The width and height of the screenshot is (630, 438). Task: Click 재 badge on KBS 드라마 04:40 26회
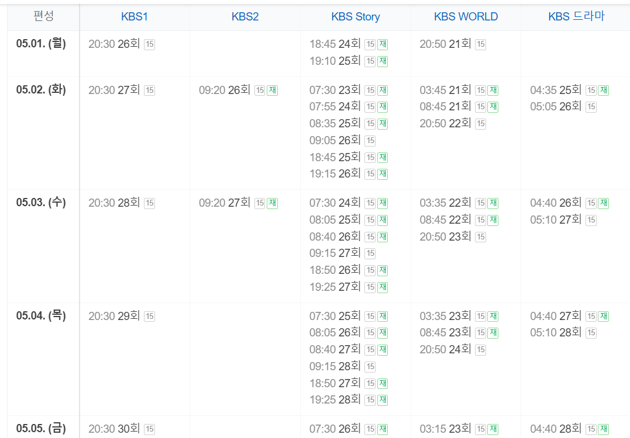[604, 203]
